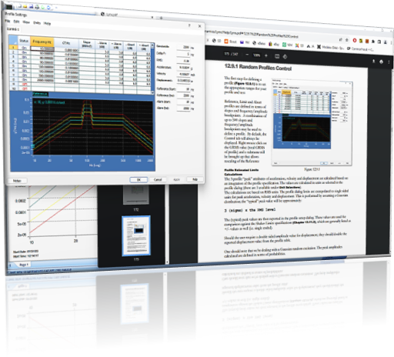Viewport: 394px width, 357px height.
Task: Click the browser profile avatar icon
Action: (385, 42)
